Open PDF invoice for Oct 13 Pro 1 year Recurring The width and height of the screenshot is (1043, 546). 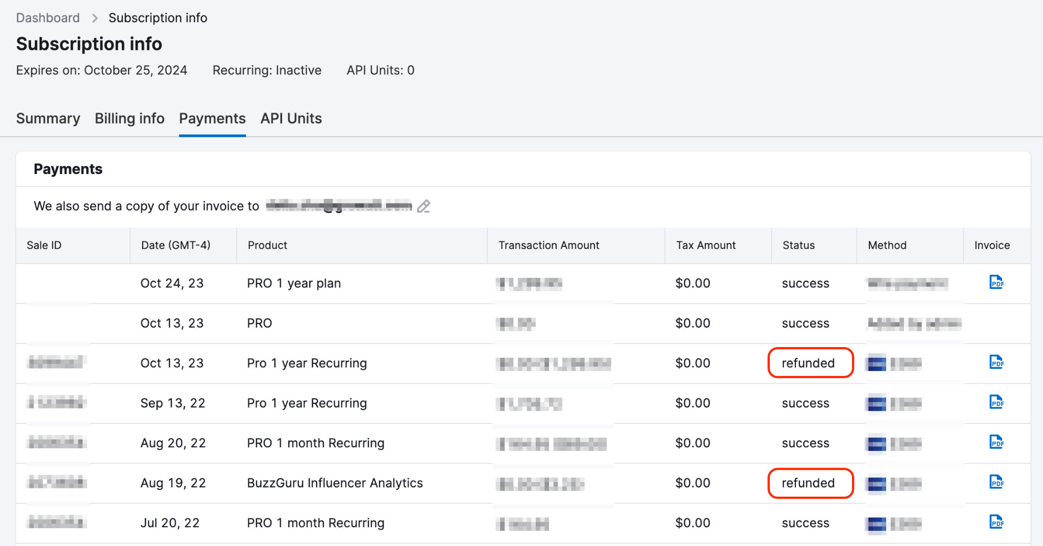click(x=996, y=362)
